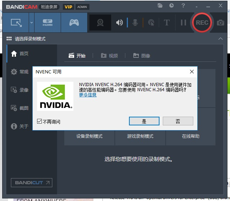The width and height of the screenshot is (230, 201).
Task: Open the output folder icon in the title bar
Action: click(x=160, y=5)
